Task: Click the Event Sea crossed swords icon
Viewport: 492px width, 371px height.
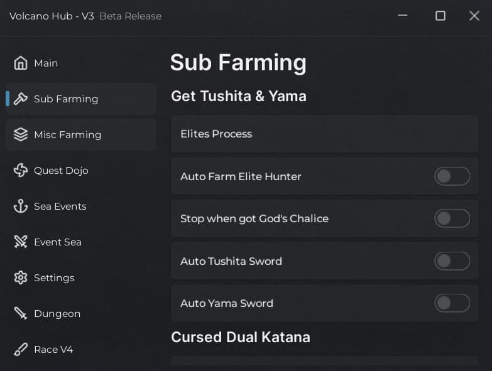Action: 21,242
